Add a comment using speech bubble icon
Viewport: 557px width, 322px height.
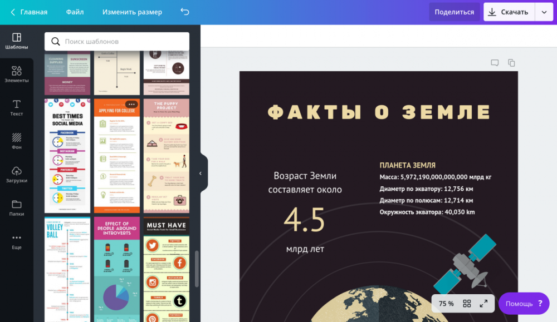tap(495, 63)
